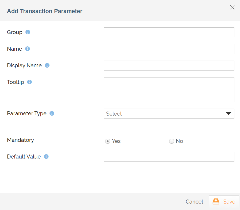Image resolution: width=240 pixels, height=210 pixels.
Task: Click the Tooltip info icon
Action: coord(29,82)
